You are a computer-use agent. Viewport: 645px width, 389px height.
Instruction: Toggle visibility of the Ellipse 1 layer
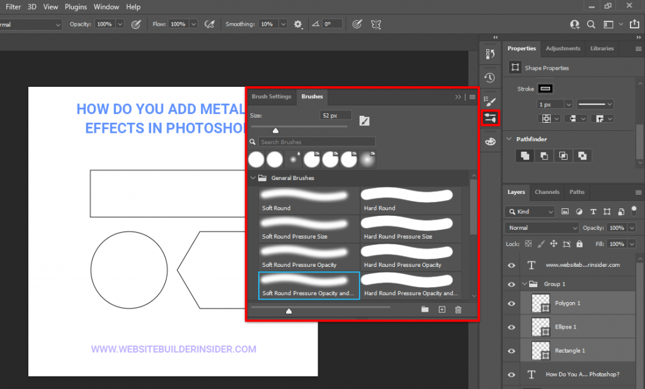[x=511, y=327]
